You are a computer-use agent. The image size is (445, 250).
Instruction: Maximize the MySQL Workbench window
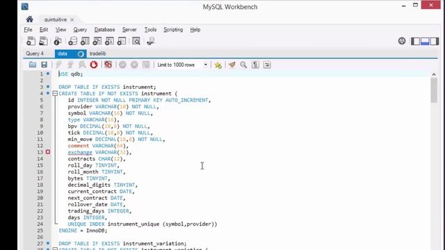415,5
